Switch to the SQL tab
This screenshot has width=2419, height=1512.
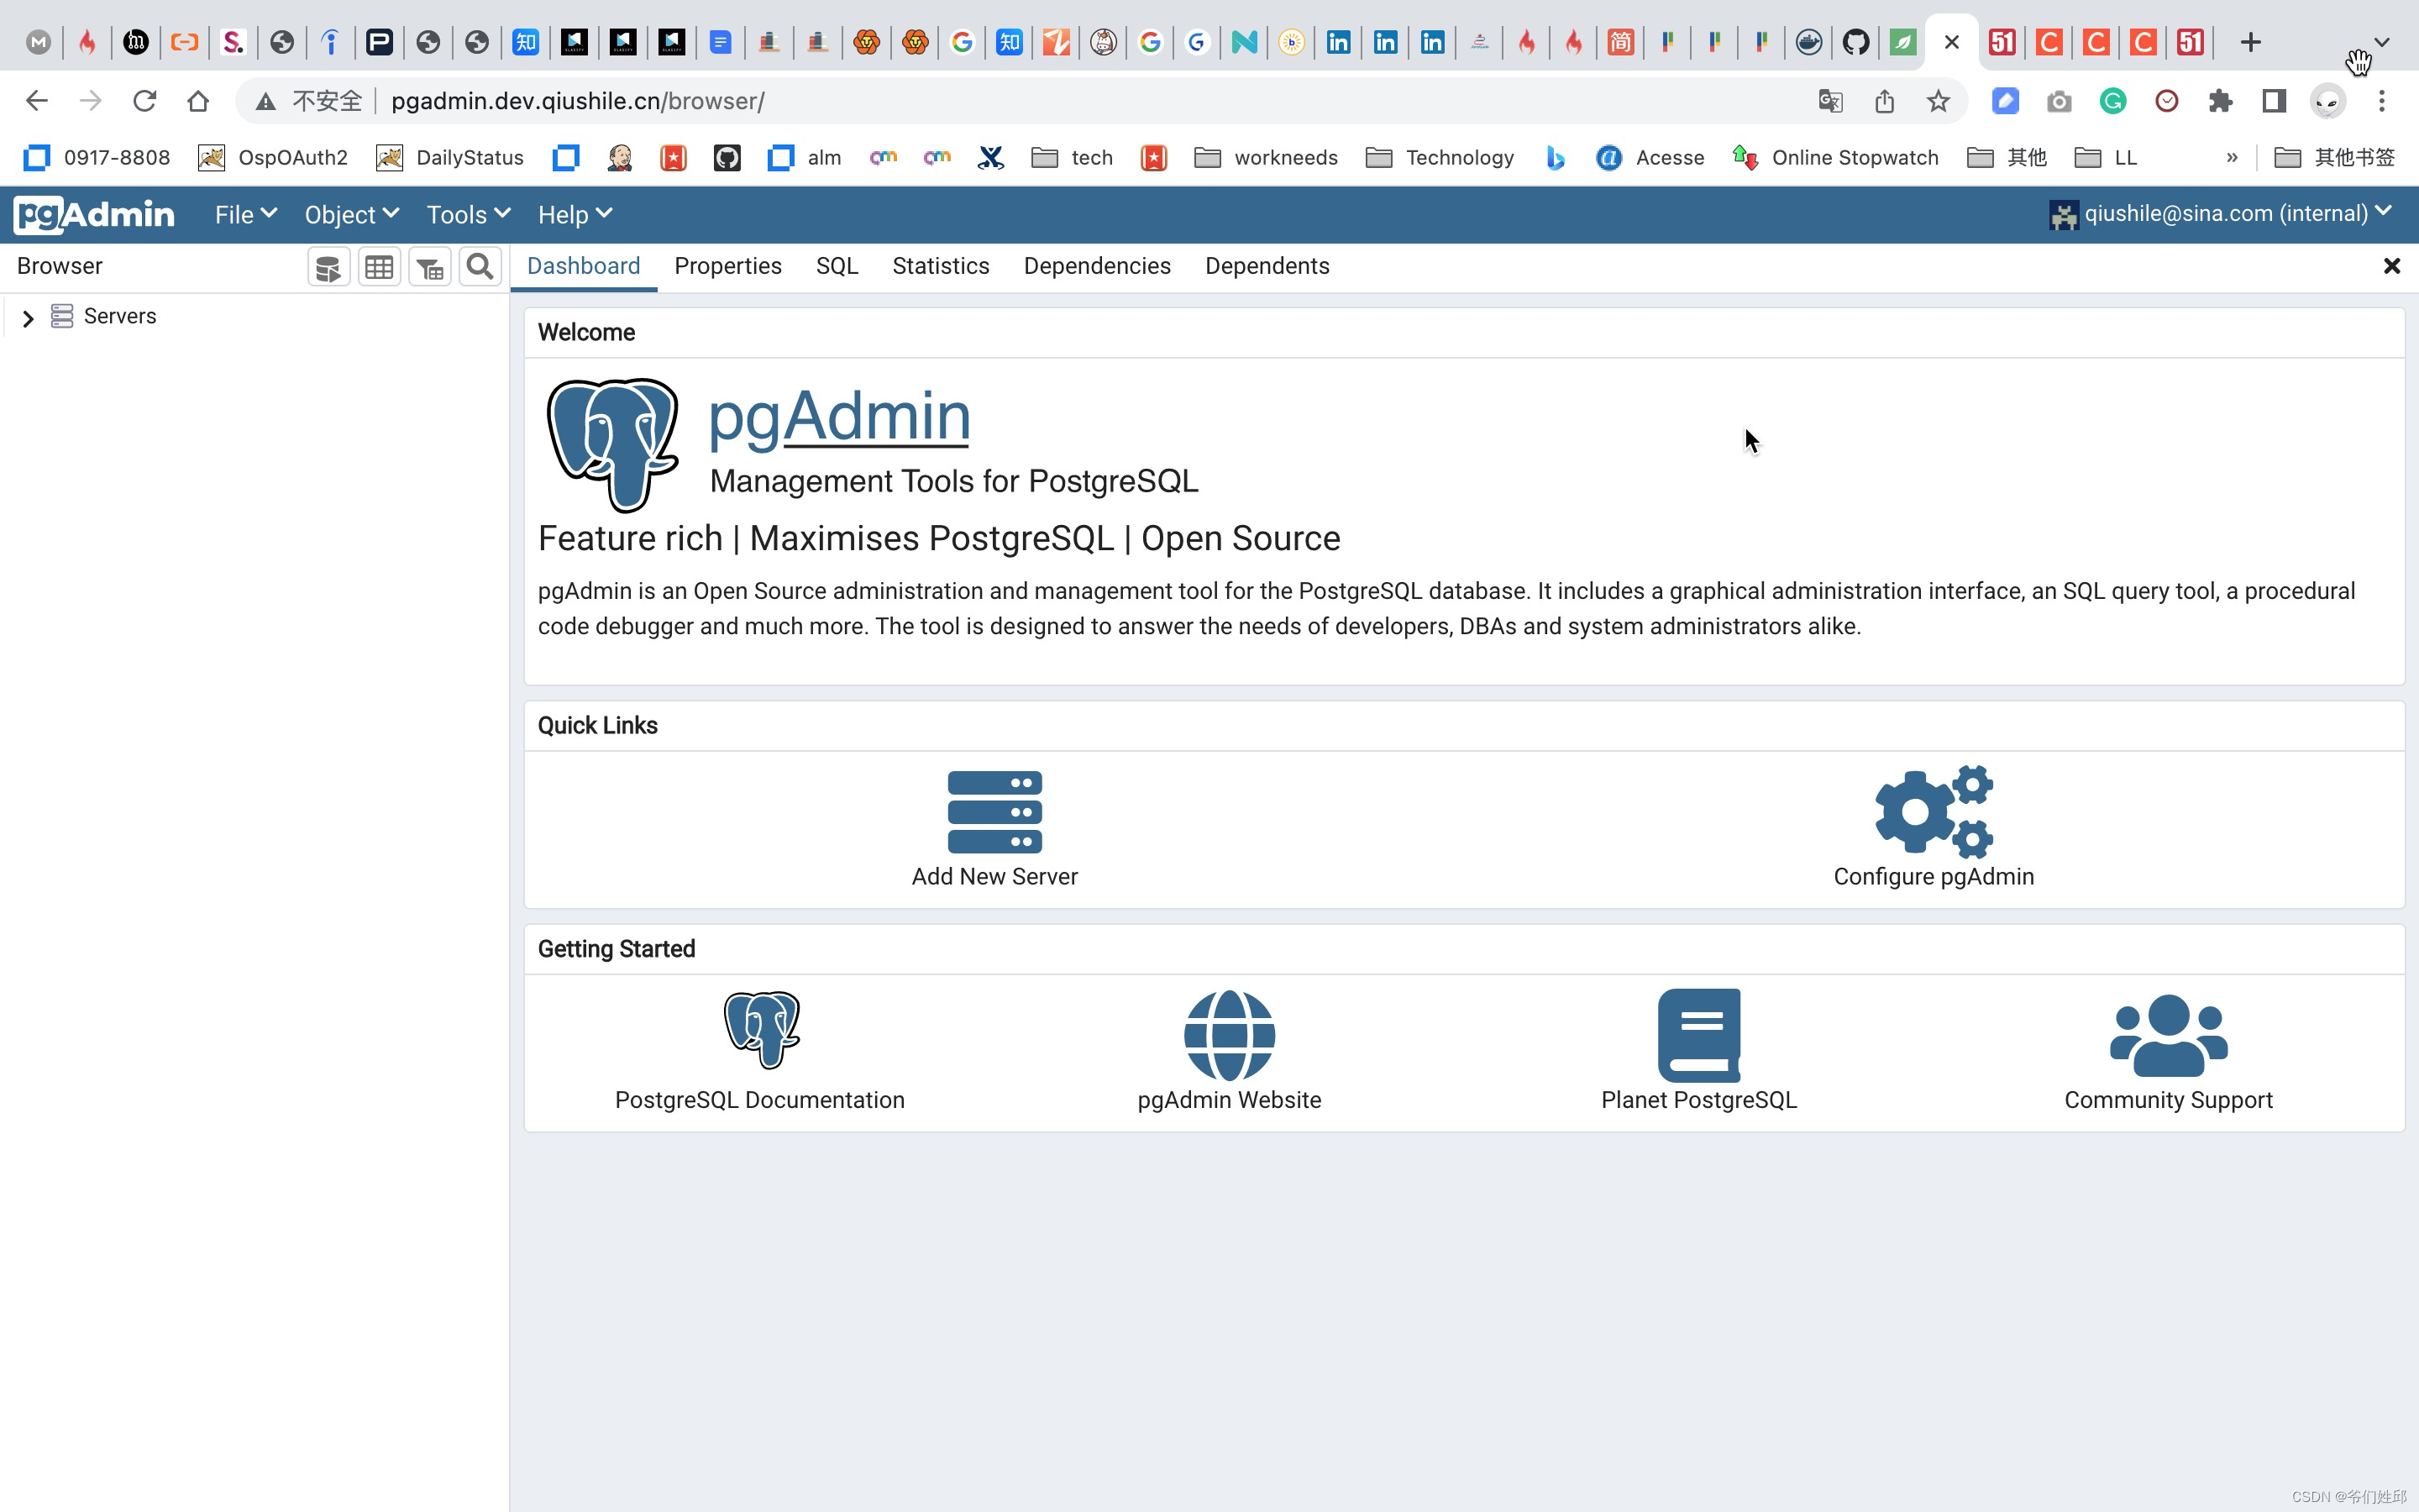coord(837,266)
